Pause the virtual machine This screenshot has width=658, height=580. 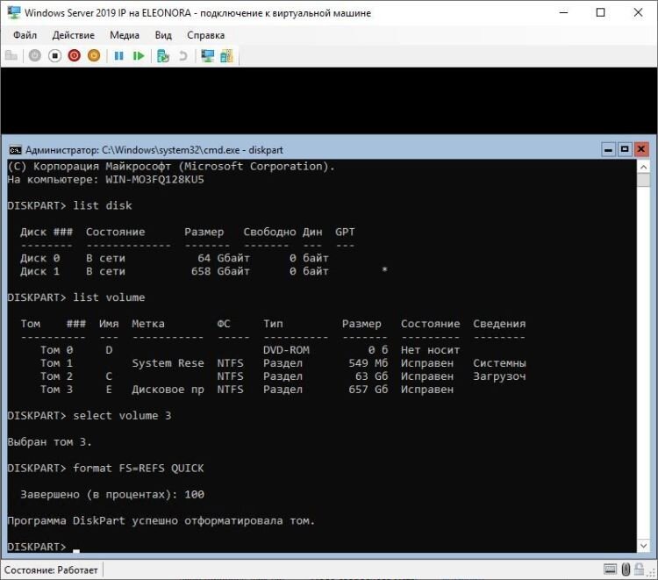click(x=118, y=55)
